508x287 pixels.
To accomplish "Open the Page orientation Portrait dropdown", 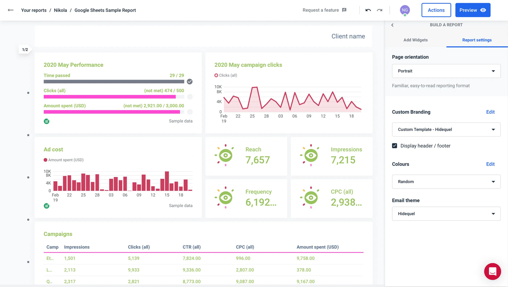I will pyautogui.click(x=446, y=71).
